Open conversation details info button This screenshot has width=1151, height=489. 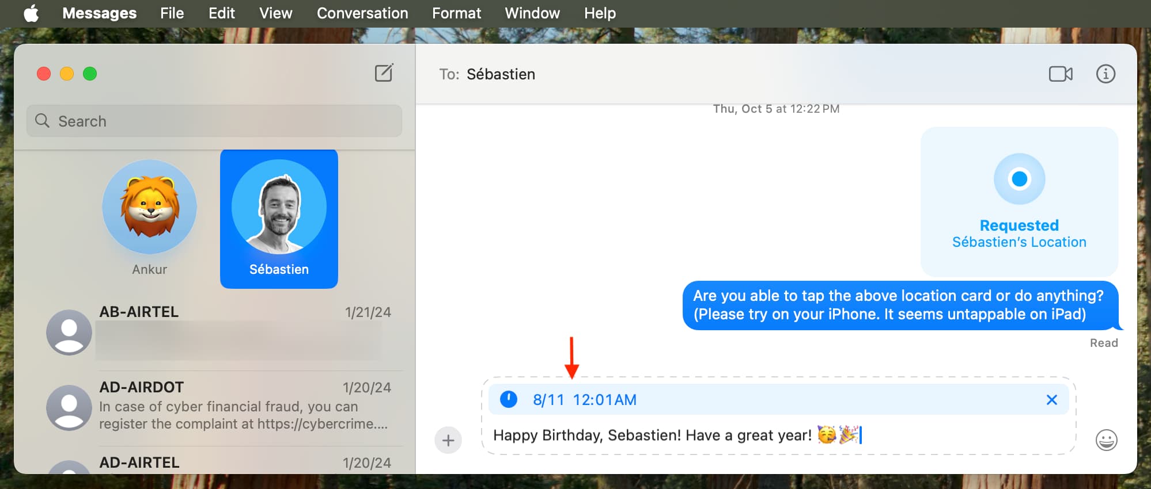(x=1105, y=74)
